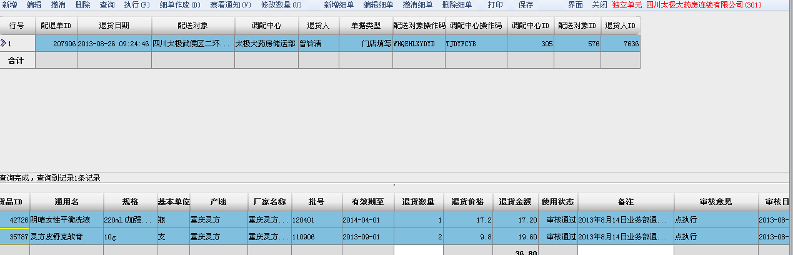Click the 退货人ID column header

coord(621,26)
